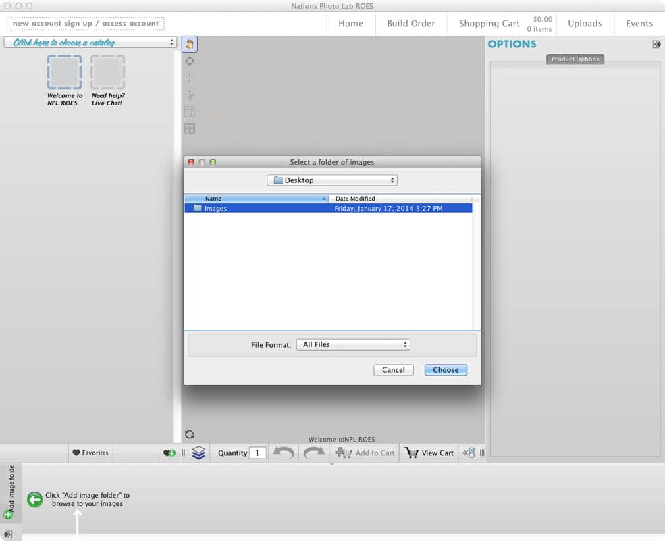Image resolution: width=665 pixels, height=541 pixels.
Task: Click the green Add image folder button
Action: coord(9,514)
